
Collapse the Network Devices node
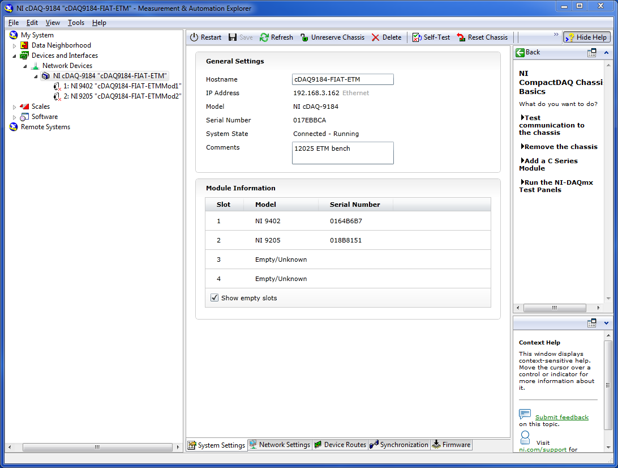(x=25, y=66)
